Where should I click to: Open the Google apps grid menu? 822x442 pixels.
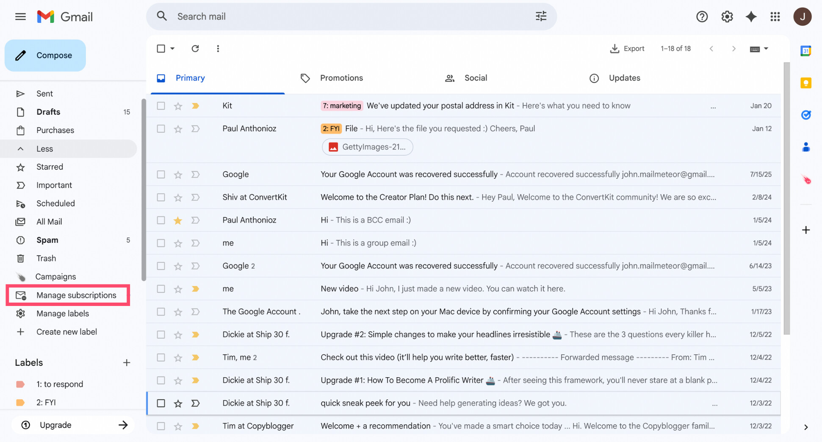(x=775, y=17)
